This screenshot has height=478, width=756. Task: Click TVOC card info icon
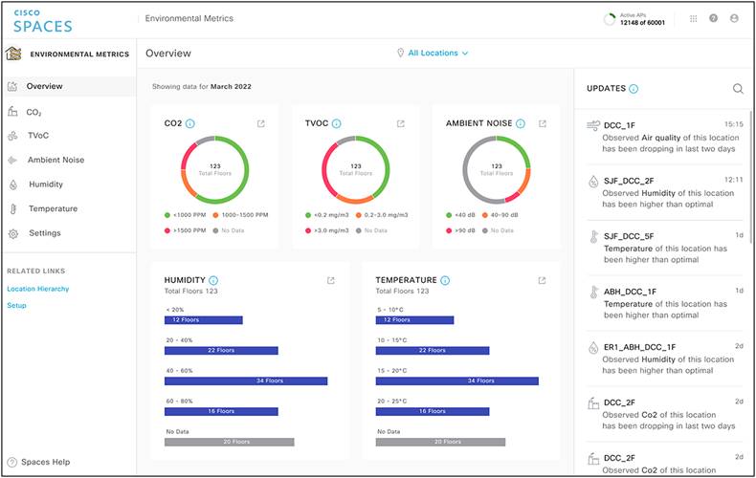click(337, 124)
